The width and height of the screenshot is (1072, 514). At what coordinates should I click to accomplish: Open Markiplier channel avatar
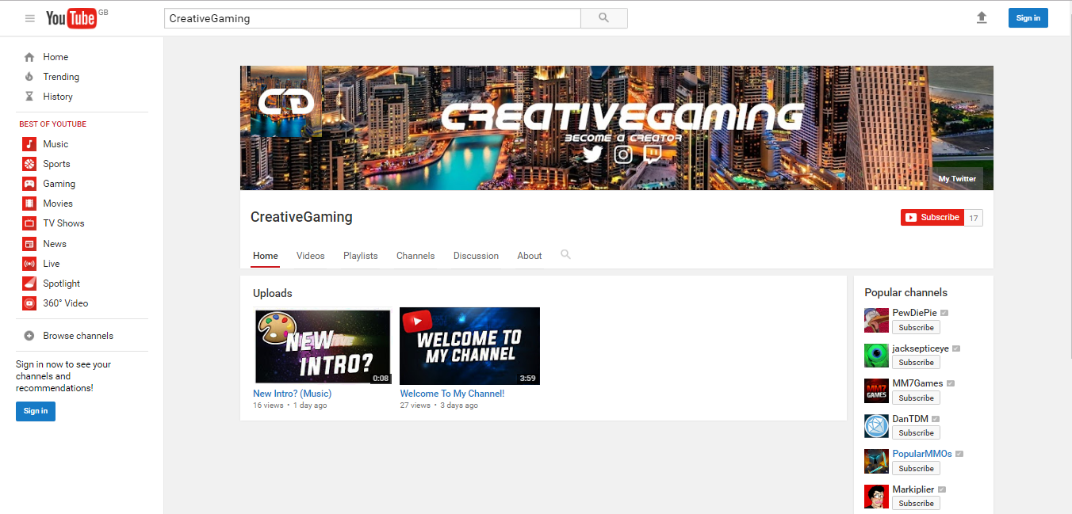[876, 497]
